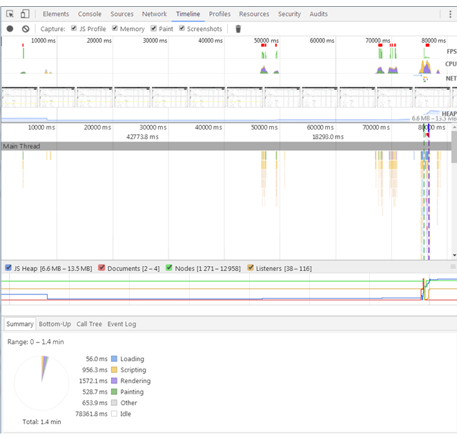Click a filmstrip screenshot thumbnail
457x437 pixels.
58,97
